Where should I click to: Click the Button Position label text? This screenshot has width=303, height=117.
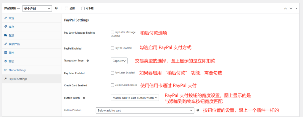(73, 110)
